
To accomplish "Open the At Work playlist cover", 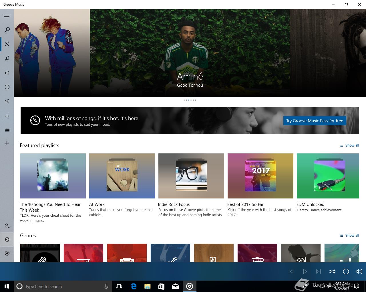I will pyautogui.click(x=122, y=176).
